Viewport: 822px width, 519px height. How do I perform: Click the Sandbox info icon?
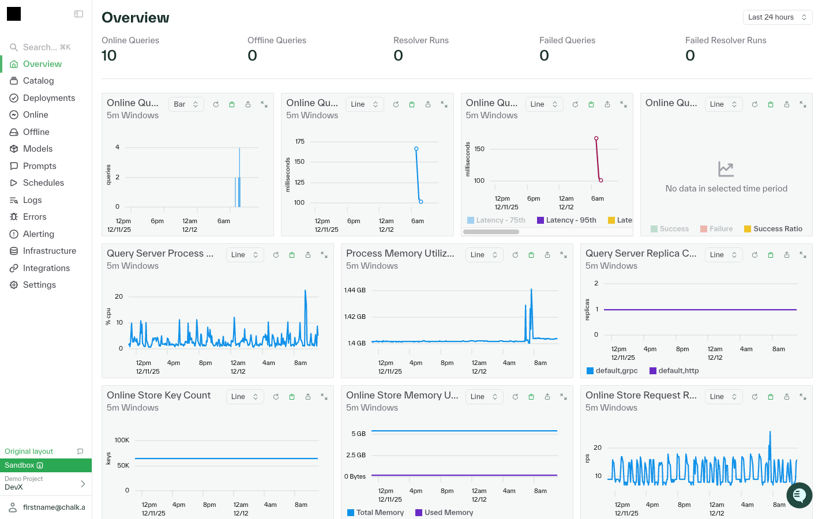40,465
